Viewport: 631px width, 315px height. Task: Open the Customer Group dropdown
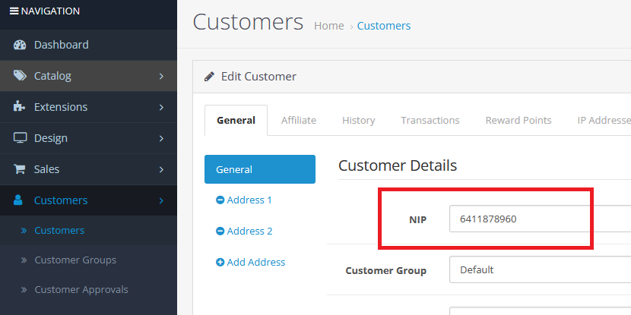[x=540, y=269]
